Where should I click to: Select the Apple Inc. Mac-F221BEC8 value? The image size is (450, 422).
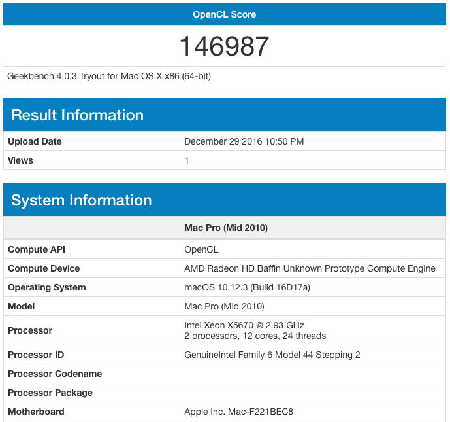pos(239,412)
